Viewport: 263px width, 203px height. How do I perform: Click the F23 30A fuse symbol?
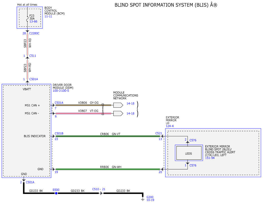coord(27,19)
